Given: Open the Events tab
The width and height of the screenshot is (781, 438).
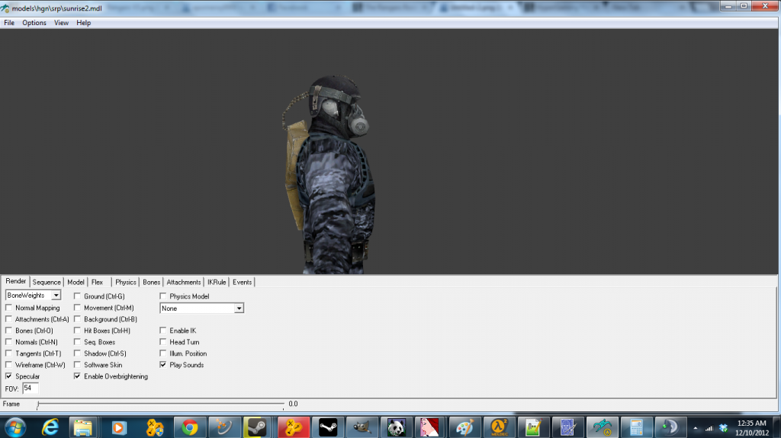Looking at the screenshot, I should [242, 282].
